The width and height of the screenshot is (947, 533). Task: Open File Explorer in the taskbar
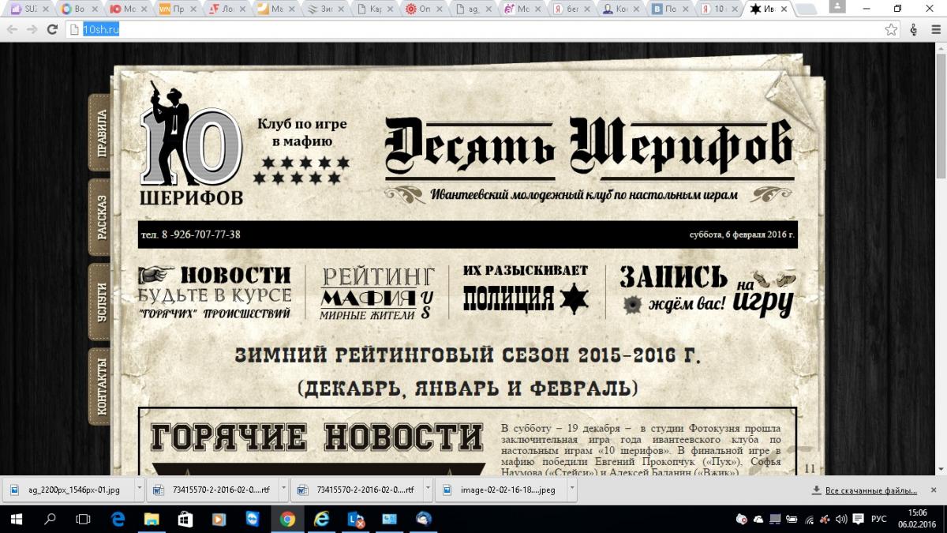pyautogui.click(x=150, y=519)
